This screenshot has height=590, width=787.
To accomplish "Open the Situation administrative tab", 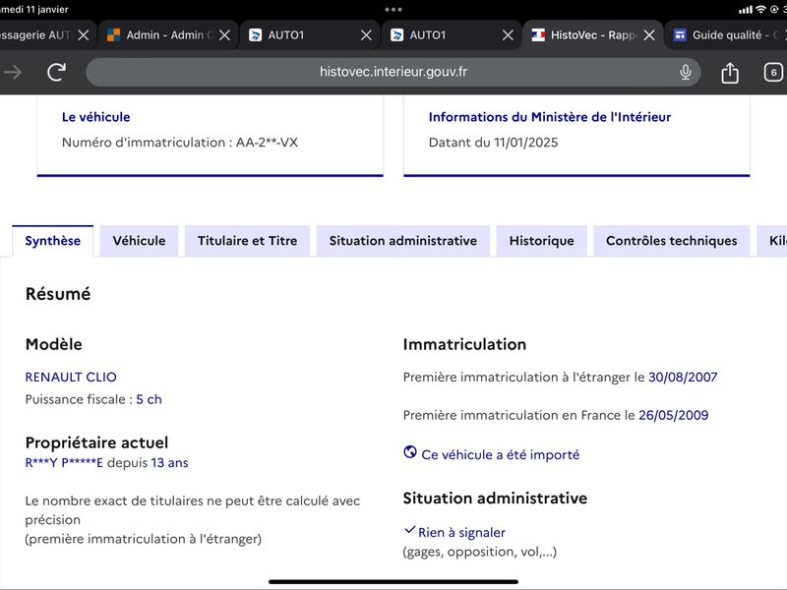I will [403, 241].
